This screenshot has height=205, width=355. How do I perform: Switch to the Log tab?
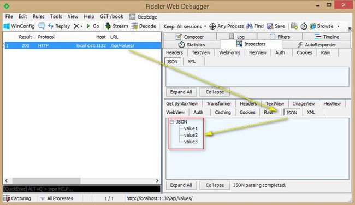tap(237, 37)
